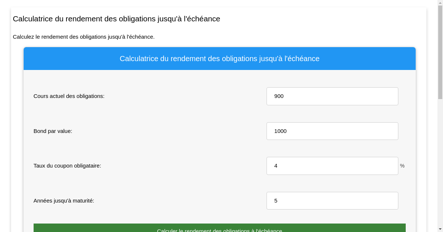This screenshot has height=232, width=443.
Task: Click the percent sign next to coupon rate
Action: (x=402, y=166)
